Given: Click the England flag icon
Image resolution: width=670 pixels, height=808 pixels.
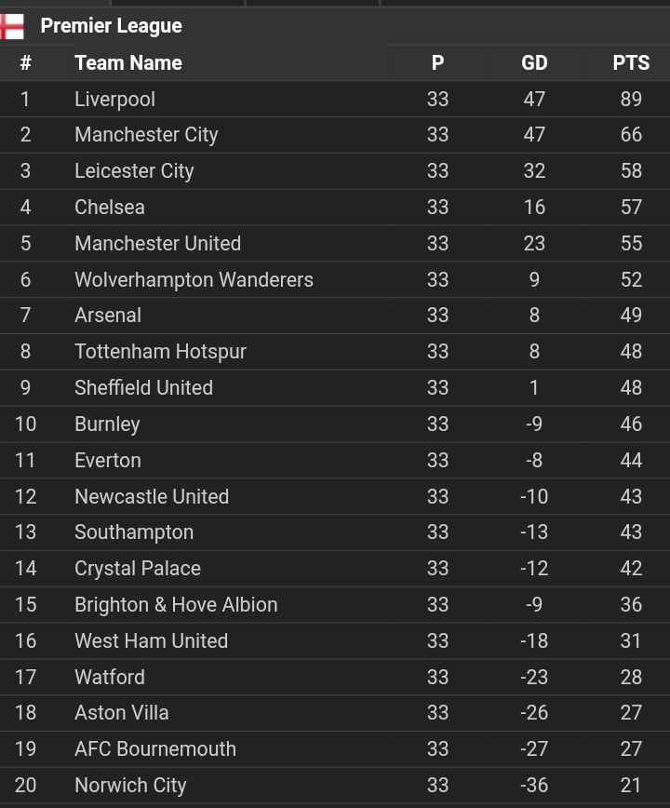Looking at the screenshot, I should [x=11, y=26].
